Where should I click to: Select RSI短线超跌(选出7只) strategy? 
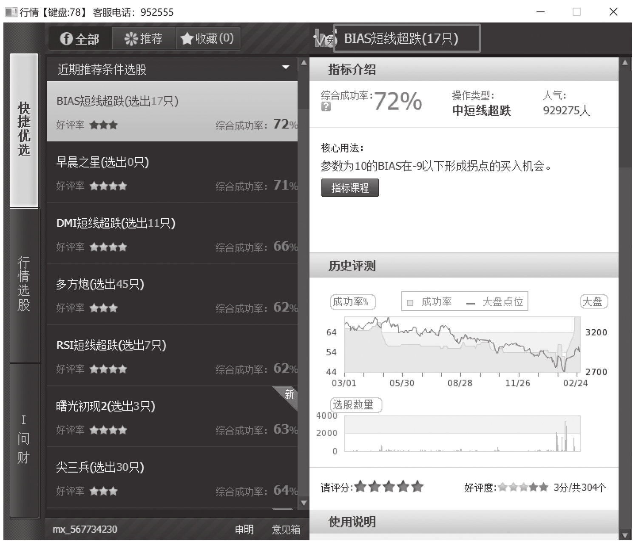coord(172,355)
